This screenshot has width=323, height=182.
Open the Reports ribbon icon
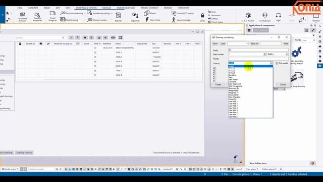[x=118, y=17]
